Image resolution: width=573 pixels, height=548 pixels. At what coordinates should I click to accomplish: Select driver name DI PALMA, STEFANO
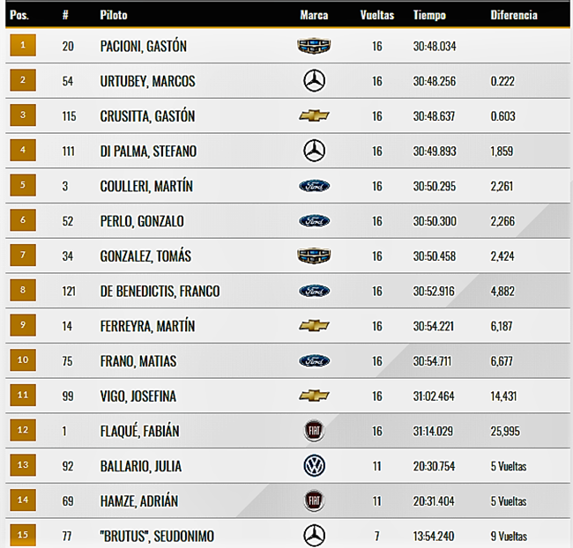click(x=148, y=152)
